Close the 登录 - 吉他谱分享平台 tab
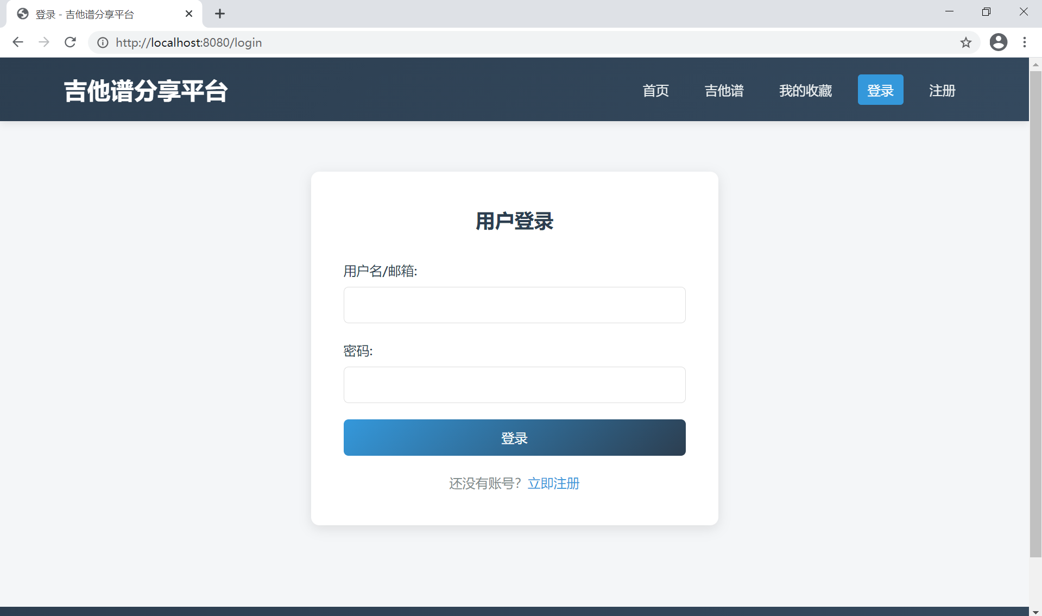 click(x=189, y=14)
